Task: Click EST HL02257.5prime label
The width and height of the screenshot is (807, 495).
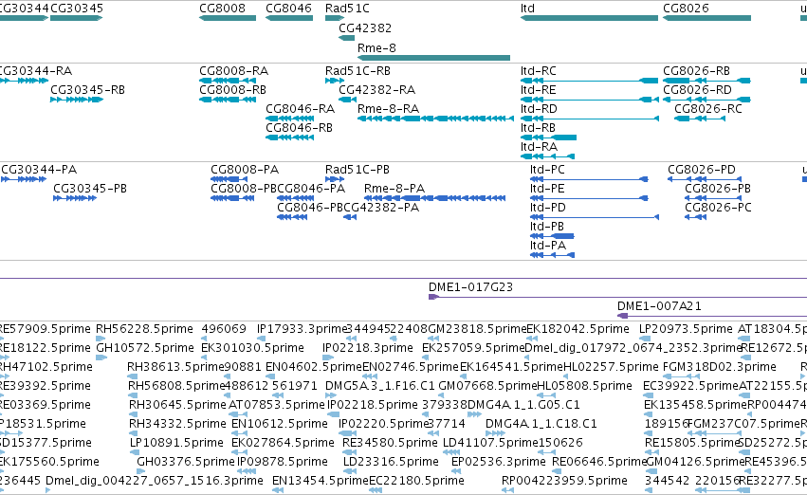Action: (x=611, y=367)
